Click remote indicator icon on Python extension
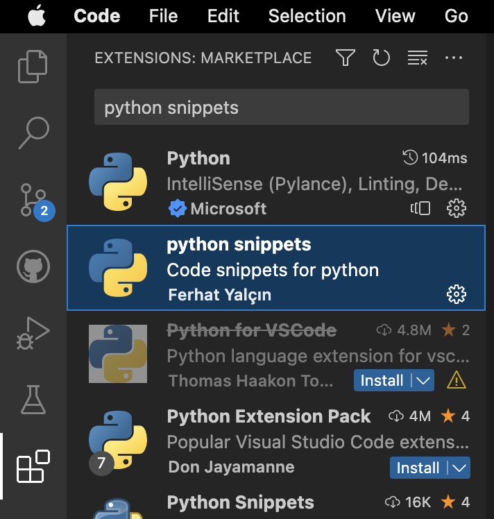 (x=420, y=208)
